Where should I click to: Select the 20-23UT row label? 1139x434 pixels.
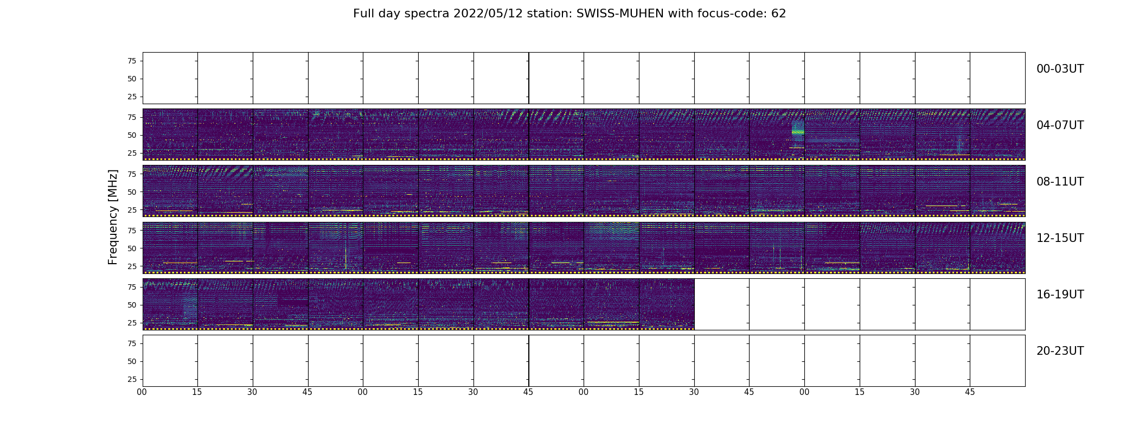click(1060, 351)
